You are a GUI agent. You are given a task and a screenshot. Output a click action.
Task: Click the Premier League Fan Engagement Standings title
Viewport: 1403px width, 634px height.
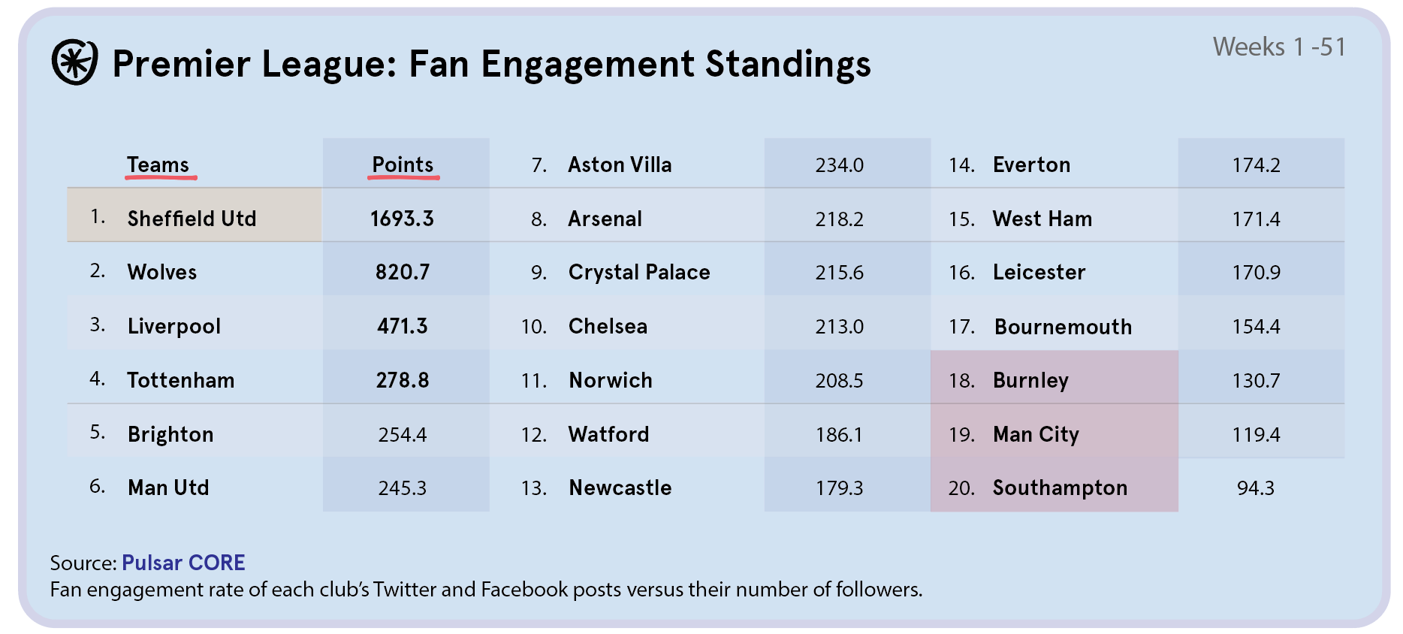(x=491, y=64)
